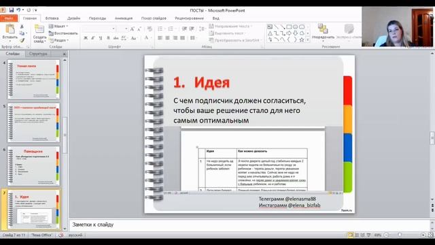The width and height of the screenshot is (435, 245).
Task: Toggle center text alignment
Action: point(168,38)
